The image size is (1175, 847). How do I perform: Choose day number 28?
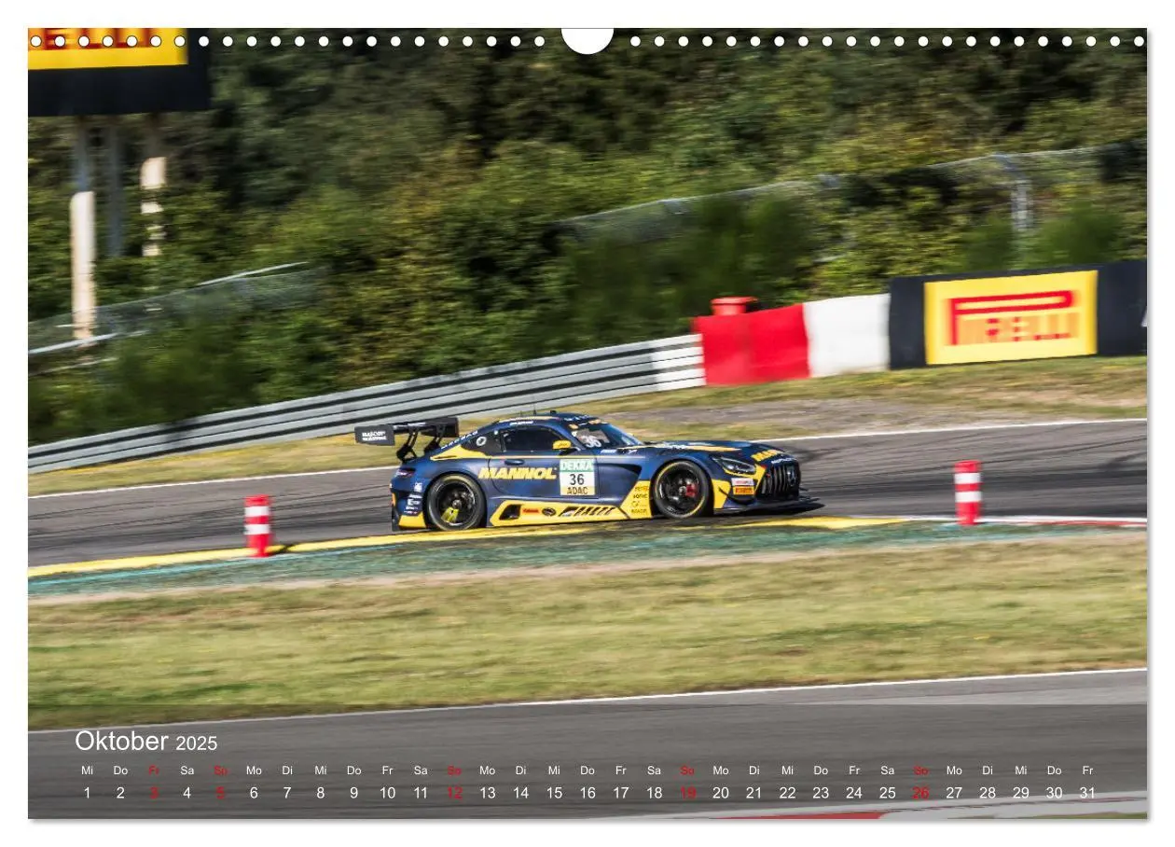[988, 793]
